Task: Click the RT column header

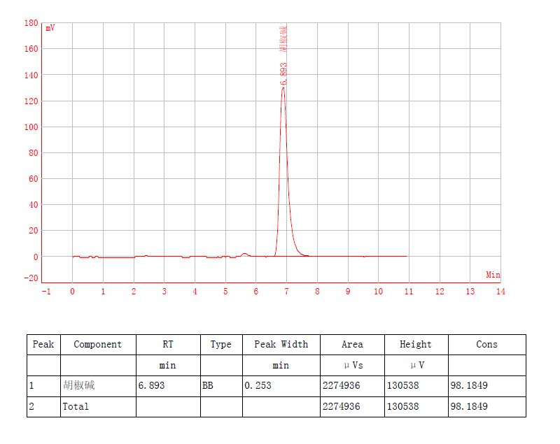Action: point(168,344)
